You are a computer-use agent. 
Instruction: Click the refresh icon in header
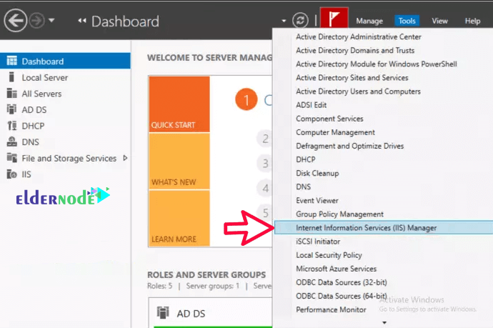[x=300, y=21]
